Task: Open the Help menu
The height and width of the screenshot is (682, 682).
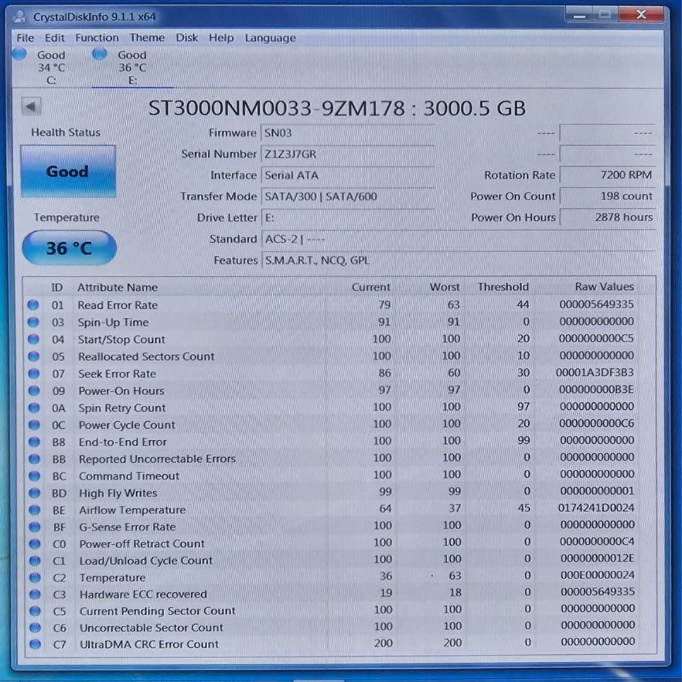Action: click(221, 38)
